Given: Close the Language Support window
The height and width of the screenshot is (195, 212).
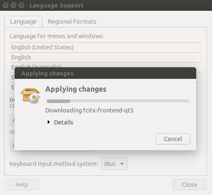Looking at the screenshot, I should pos(6,5).
